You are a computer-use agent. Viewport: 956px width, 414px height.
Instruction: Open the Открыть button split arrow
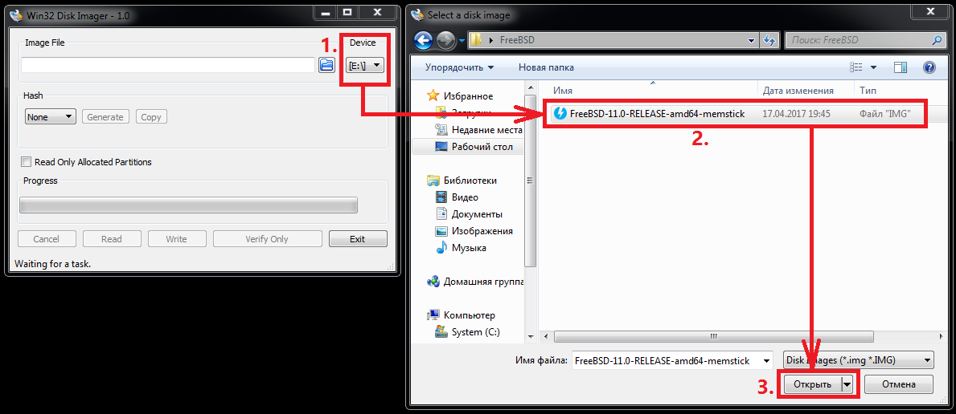(x=847, y=385)
